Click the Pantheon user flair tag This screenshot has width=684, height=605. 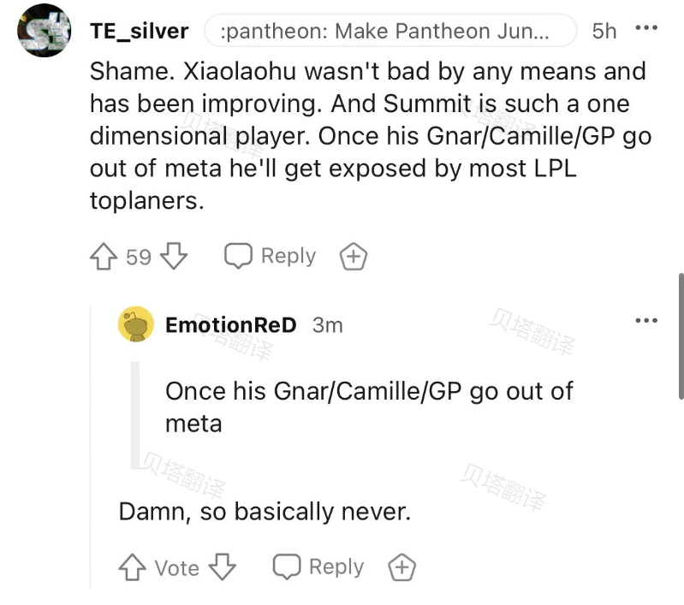point(390,31)
